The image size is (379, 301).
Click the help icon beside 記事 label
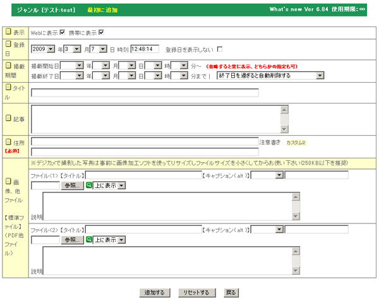pyautogui.click(x=8, y=118)
